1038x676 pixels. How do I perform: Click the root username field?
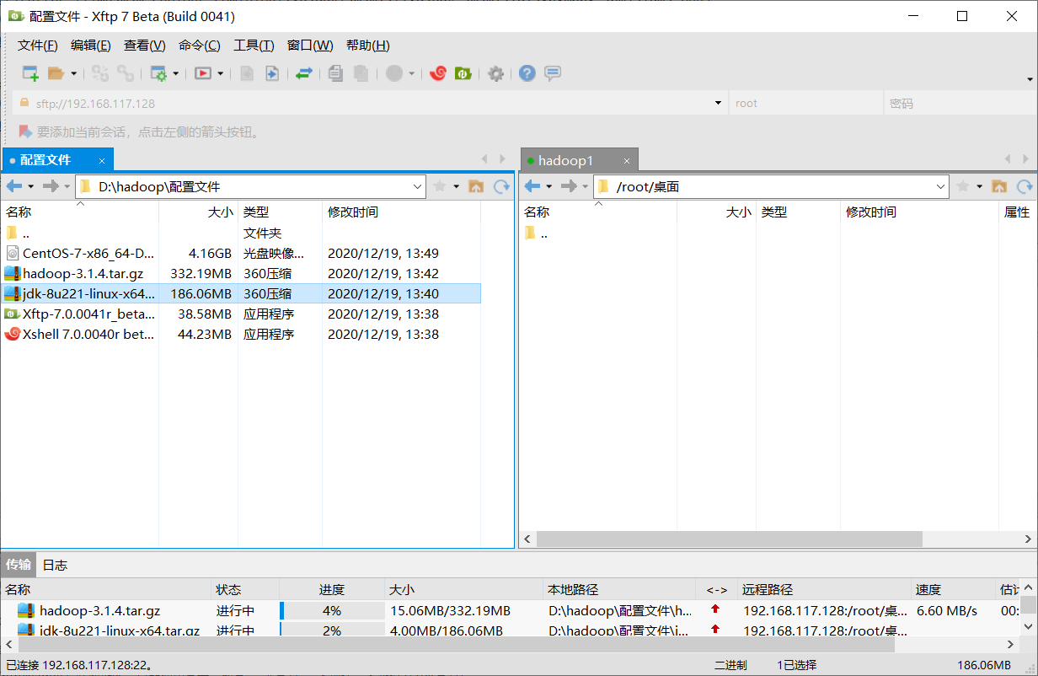click(805, 103)
